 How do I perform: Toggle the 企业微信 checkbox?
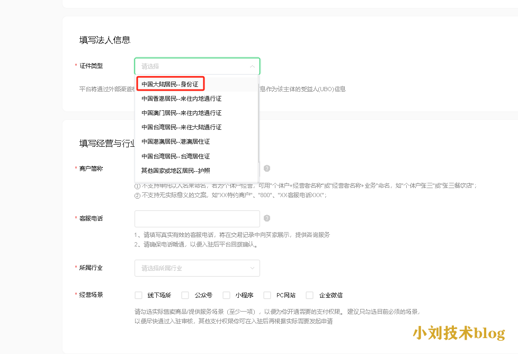pyautogui.click(x=310, y=295)
